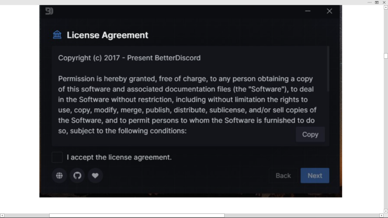
Task: Open the three-dots more options menu
Action: [x=369, y=3]
